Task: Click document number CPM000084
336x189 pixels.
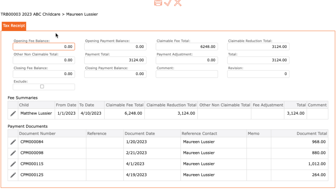Action: pos(32,142)
